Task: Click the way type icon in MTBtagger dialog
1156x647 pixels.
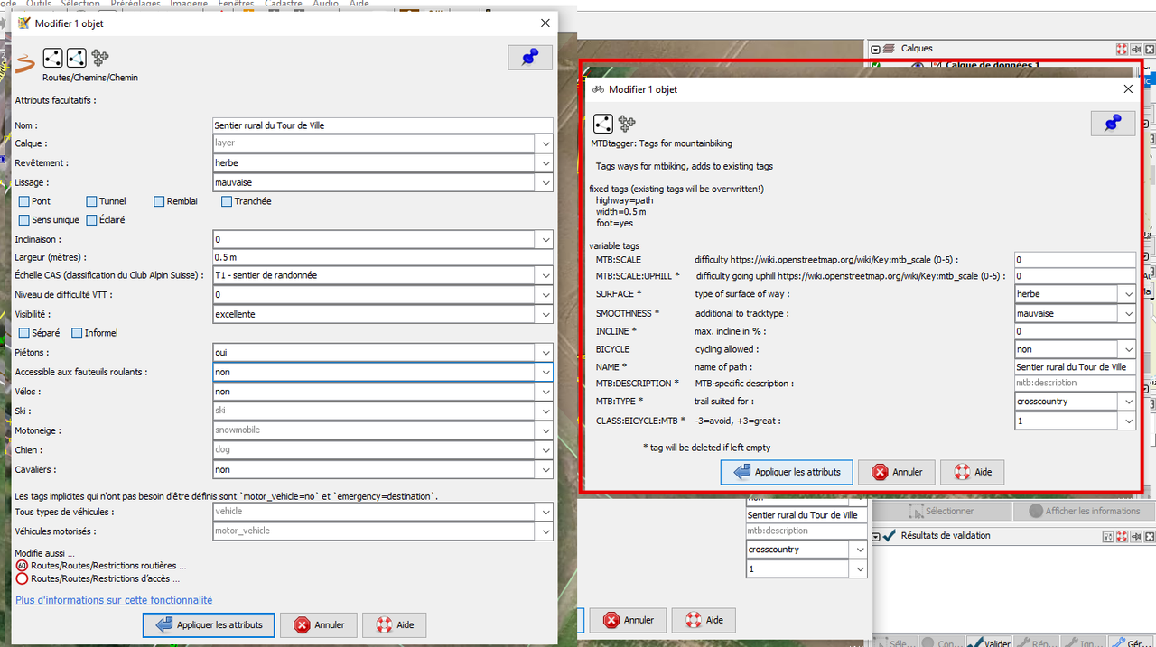Action: [603, 124]
